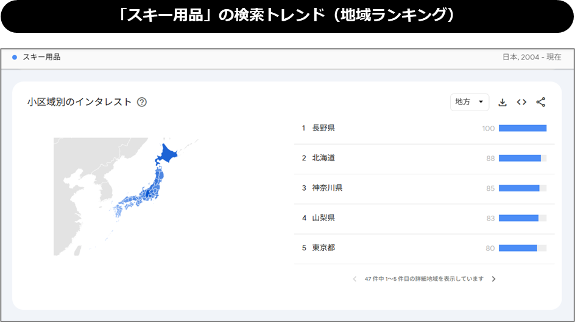Go to previous page of regions
575x322 pixels.
(355, 279)
